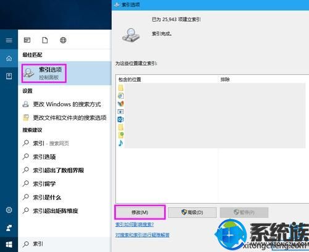Open the notebook icon in sidebar
The height and width of the screenshot is (252, 309).
9,76
